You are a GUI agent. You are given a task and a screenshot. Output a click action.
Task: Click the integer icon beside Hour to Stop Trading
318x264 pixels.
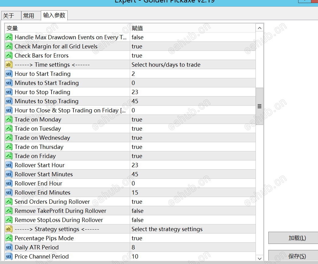click(x=9, y=92)
